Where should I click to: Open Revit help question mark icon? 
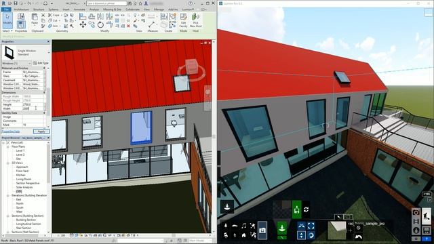[x=191, y=3]
